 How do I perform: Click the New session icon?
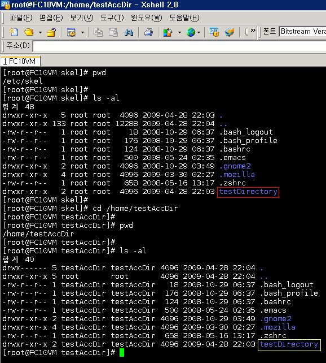click(x=14, y=32)
